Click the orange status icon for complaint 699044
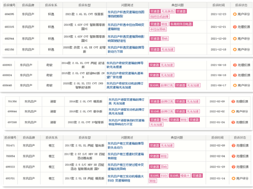The image size is (253, 189). (233, 111)
